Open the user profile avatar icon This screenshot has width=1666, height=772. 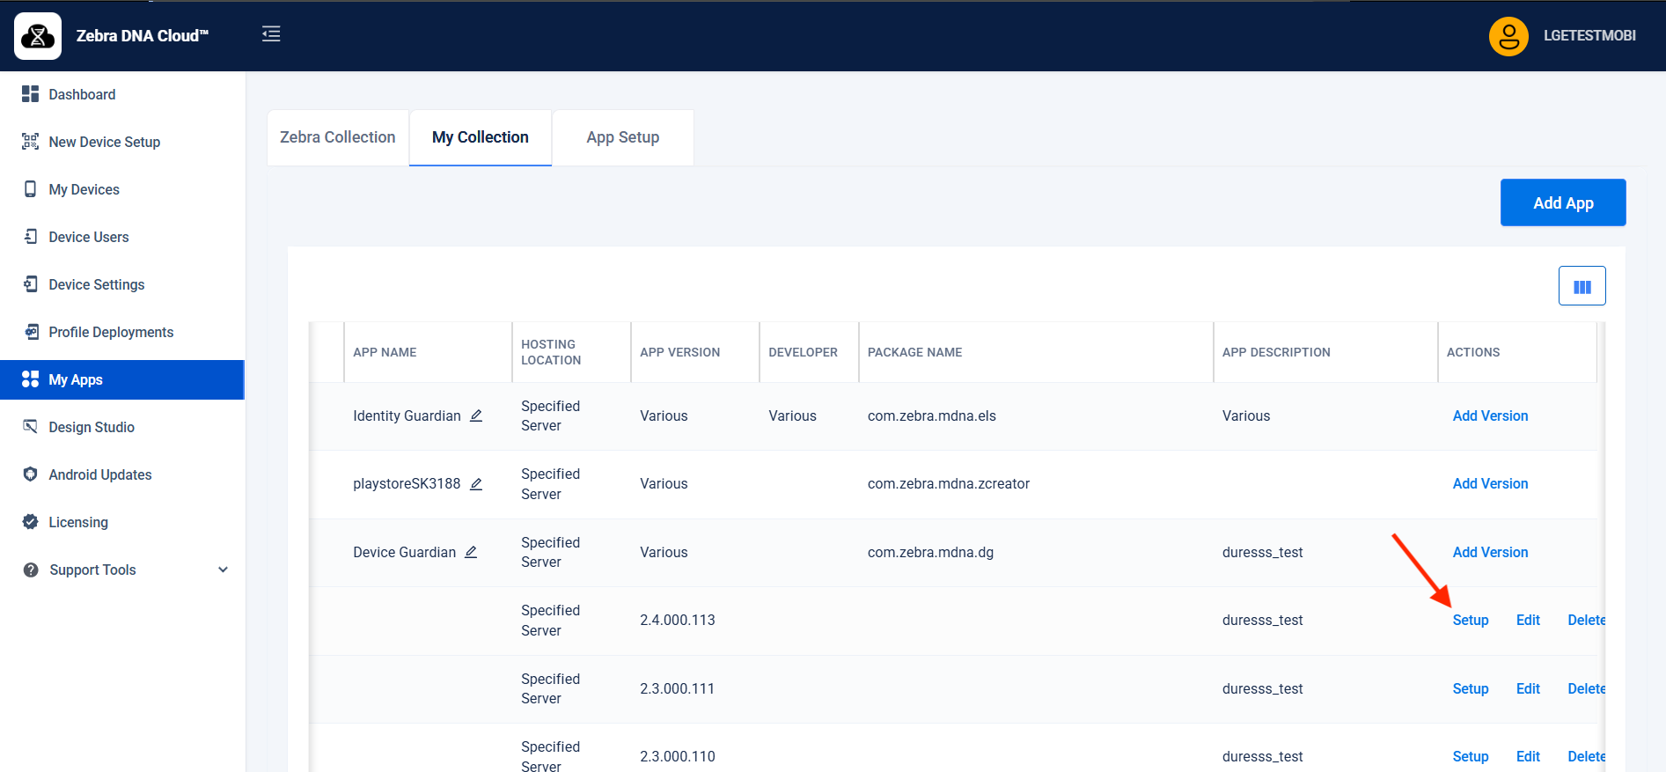pos(1508,36)
